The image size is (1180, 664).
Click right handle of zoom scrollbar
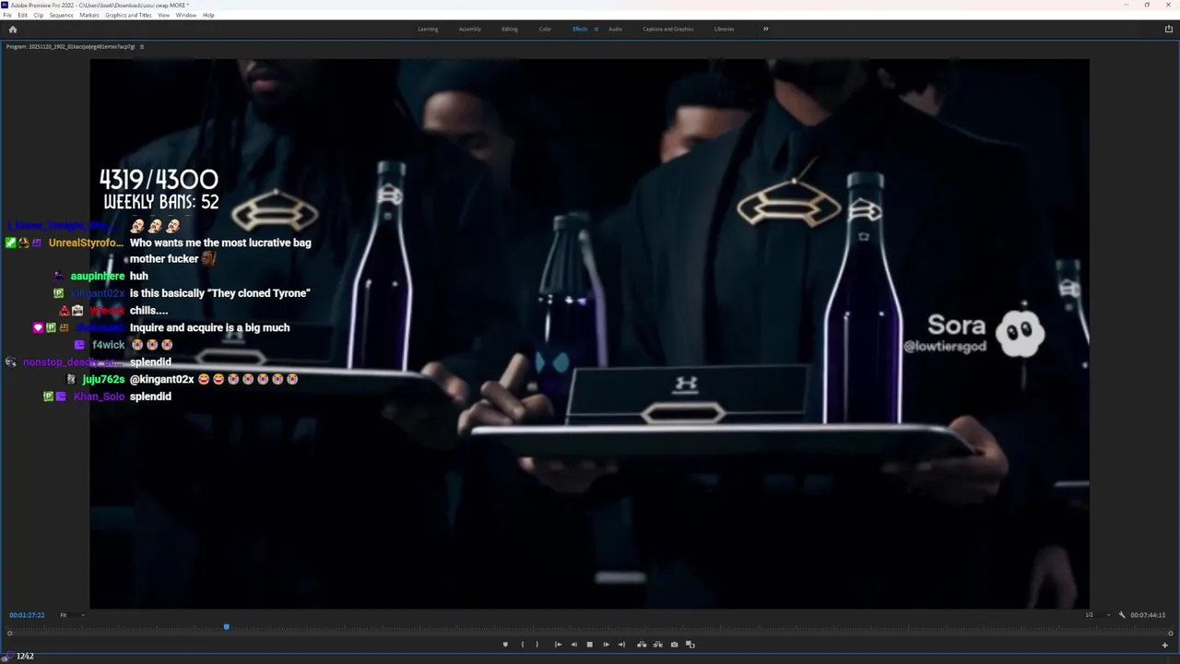coord(1171,634)
